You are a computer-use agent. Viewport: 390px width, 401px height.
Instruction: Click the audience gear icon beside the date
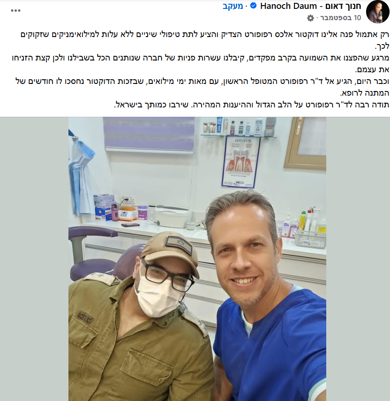point(310,18)
